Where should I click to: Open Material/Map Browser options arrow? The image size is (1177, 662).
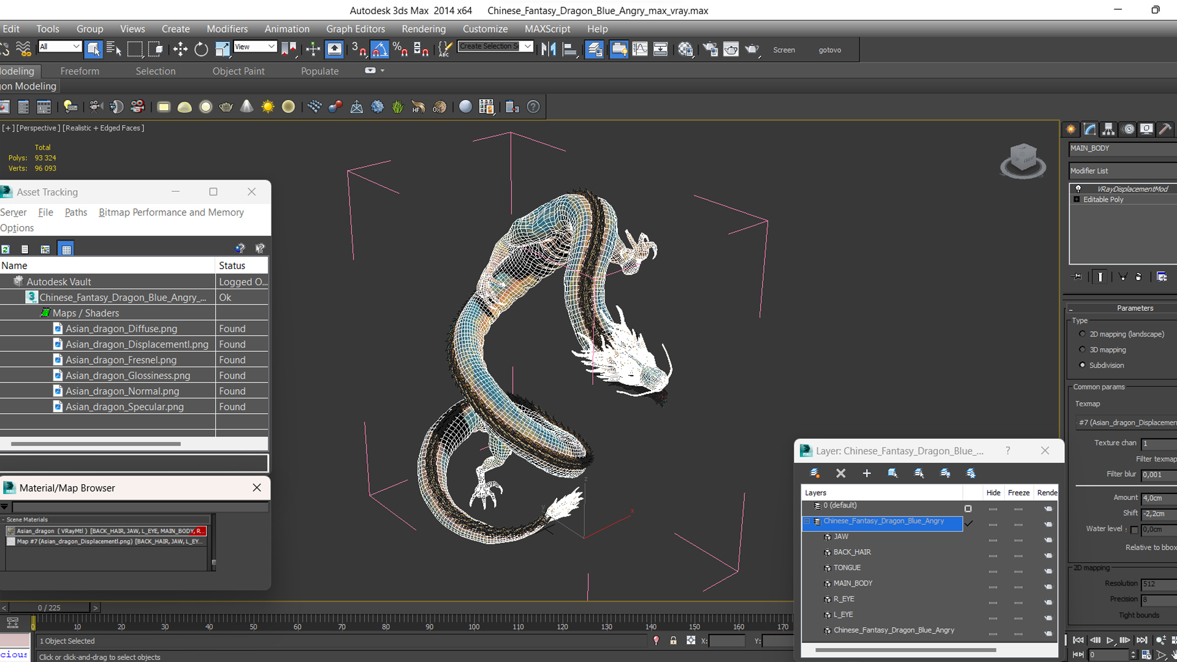point(4,507)
